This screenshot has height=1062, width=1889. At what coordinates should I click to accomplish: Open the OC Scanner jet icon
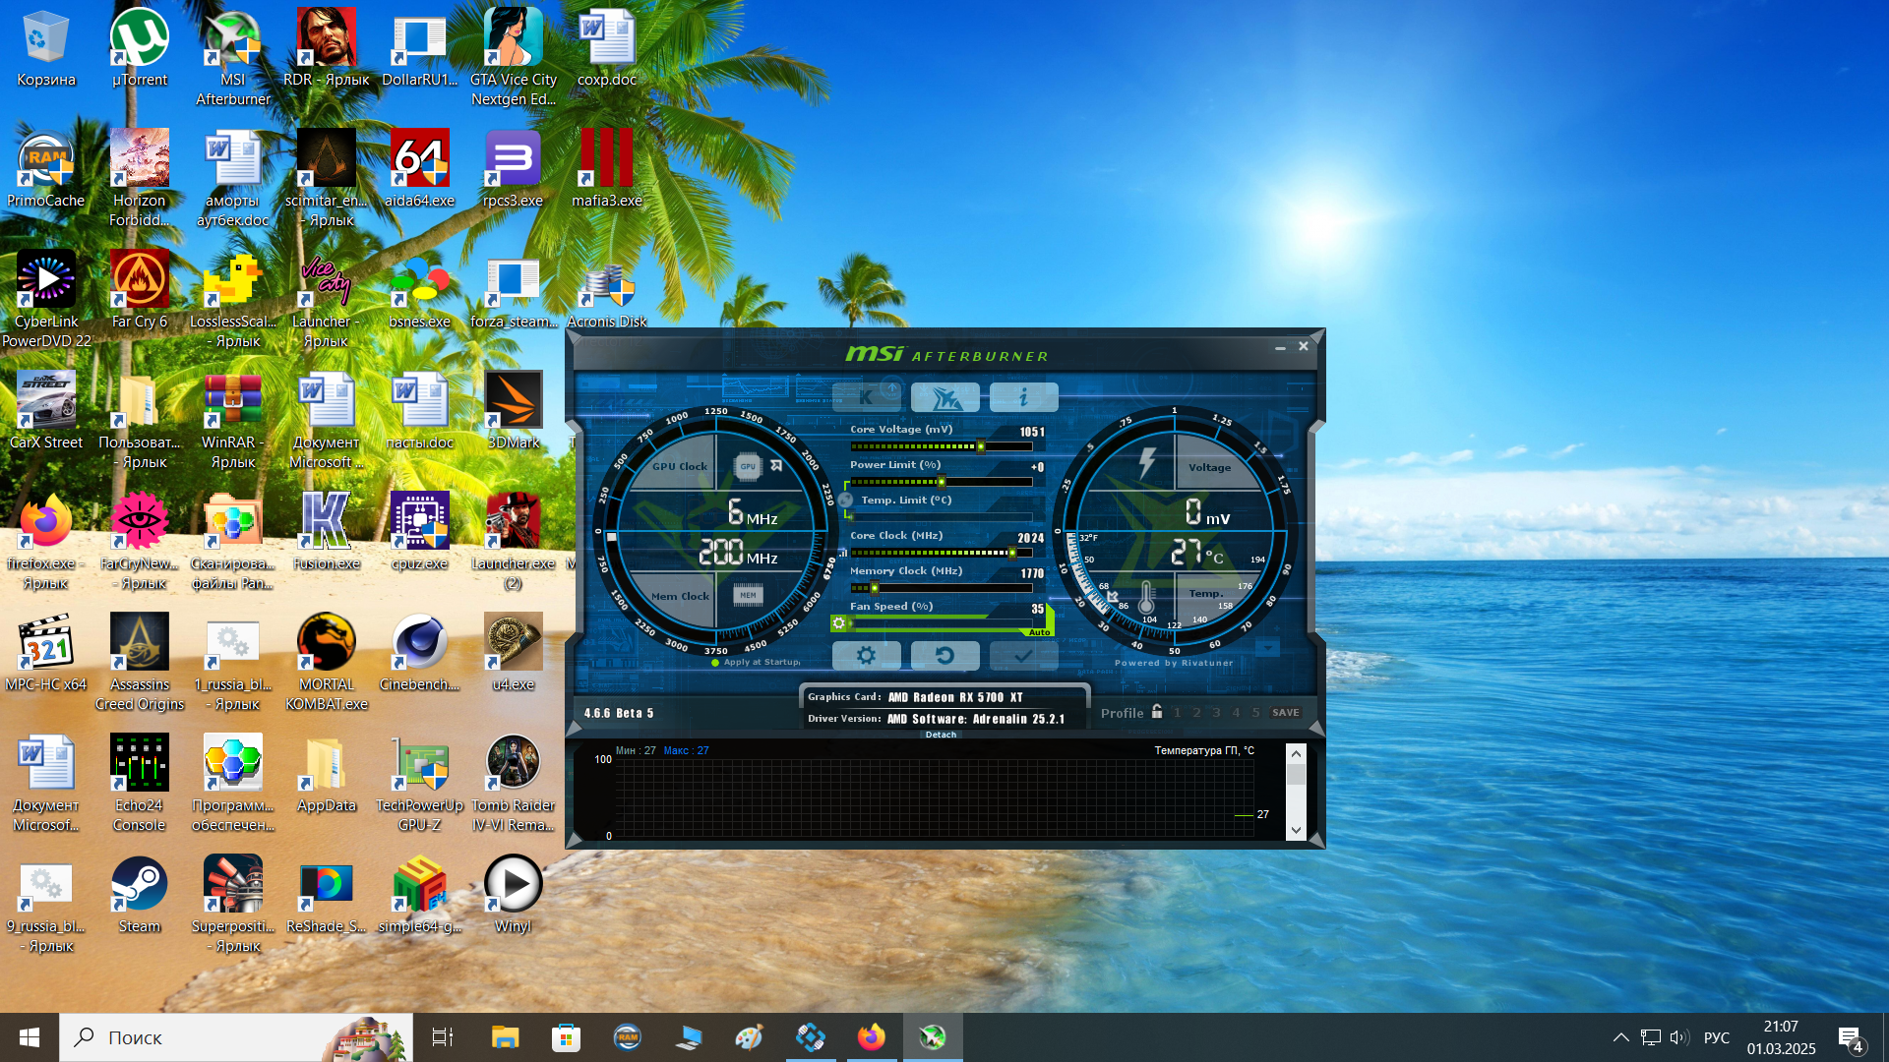(944, 396)
